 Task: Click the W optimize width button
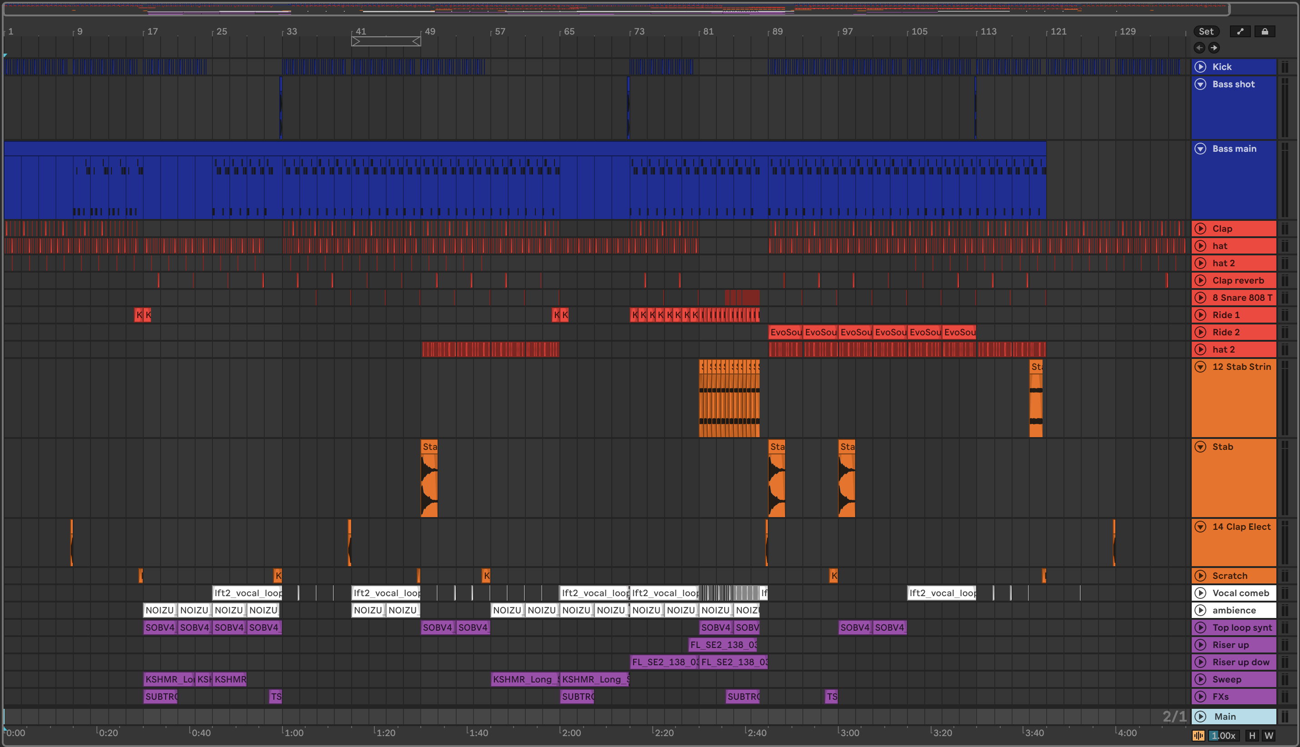click(1269, 735)
